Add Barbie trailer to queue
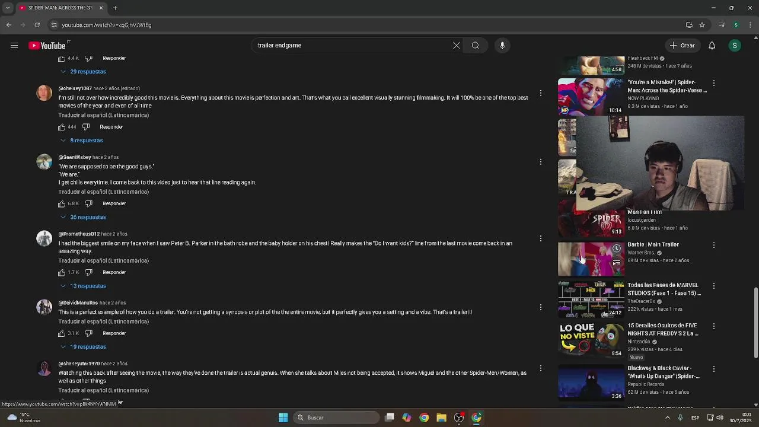 click(617, 262)
